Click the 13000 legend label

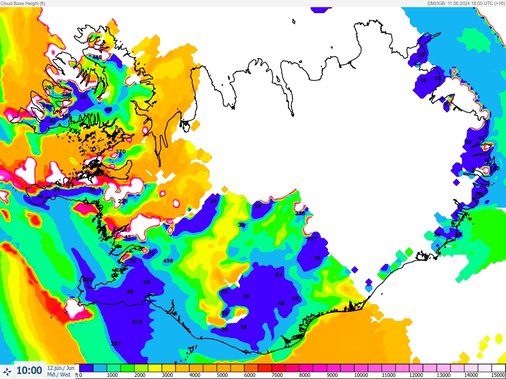tap(443, 375)
